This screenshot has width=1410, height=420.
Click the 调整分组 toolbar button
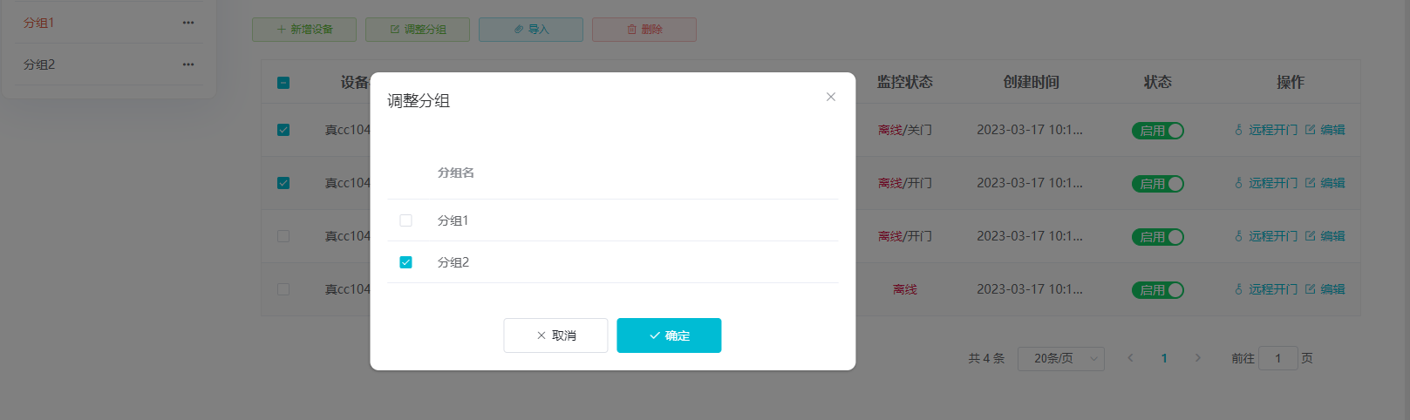pyautogui.click(x=418, y=30)
